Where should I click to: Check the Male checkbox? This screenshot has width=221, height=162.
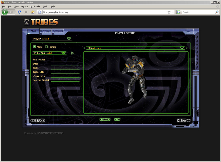click(x=35, y=47)
